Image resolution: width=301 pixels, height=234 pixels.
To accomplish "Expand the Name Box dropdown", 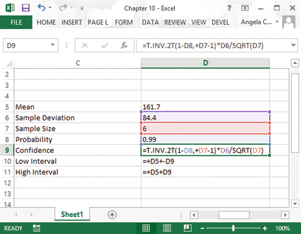I will [53, 45].
